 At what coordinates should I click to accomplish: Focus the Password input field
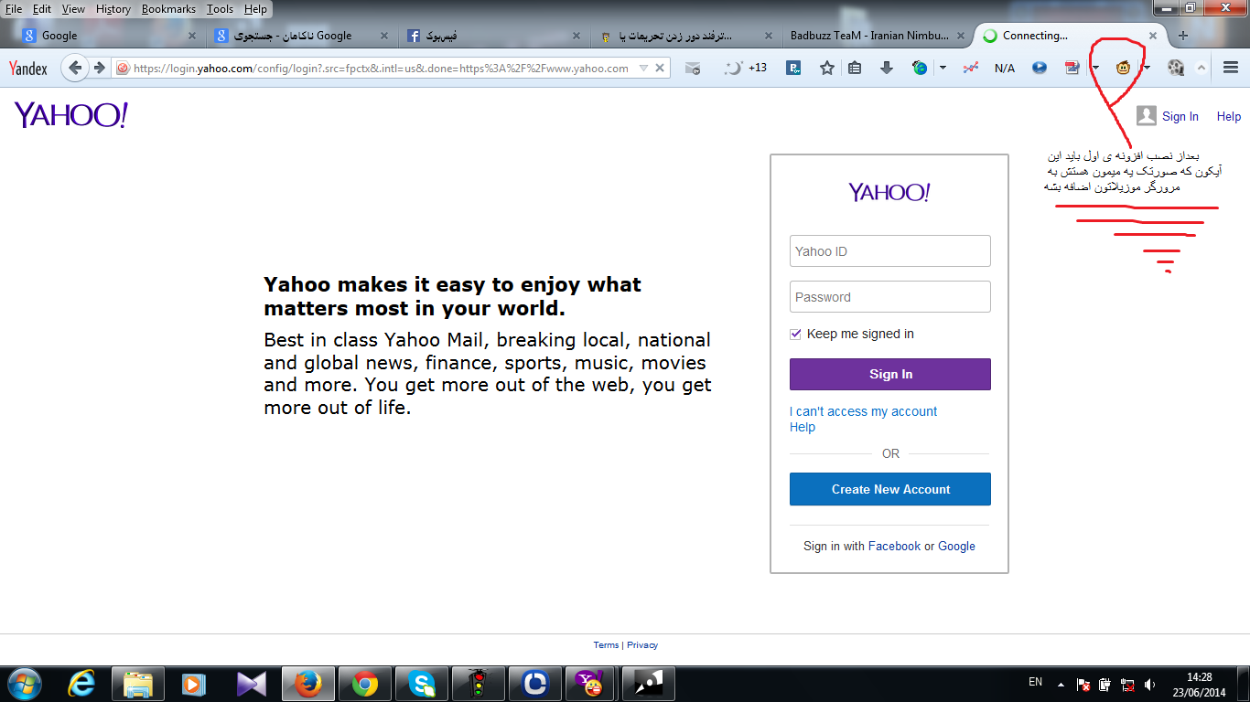tap(890, 297)
